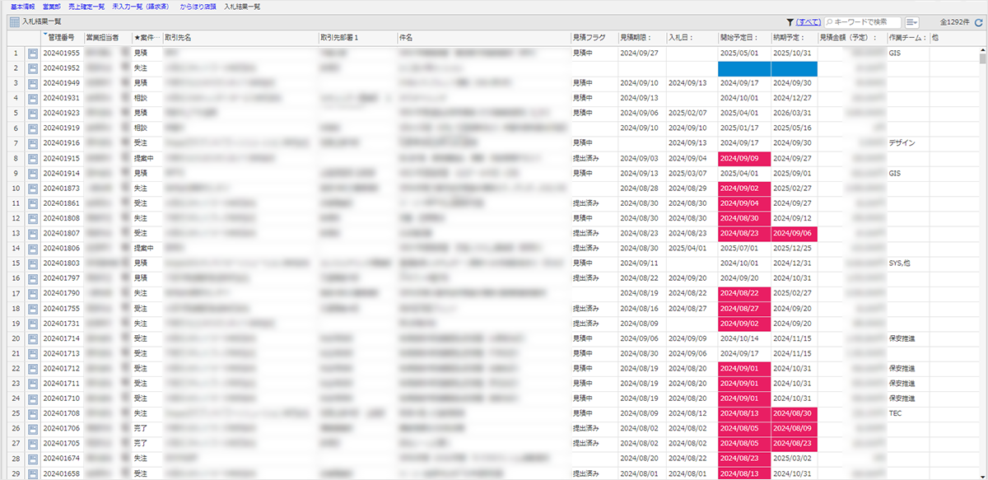The image size is (988, 480).
Task: Open record icon for row 202401914
Action: (33, 175)
